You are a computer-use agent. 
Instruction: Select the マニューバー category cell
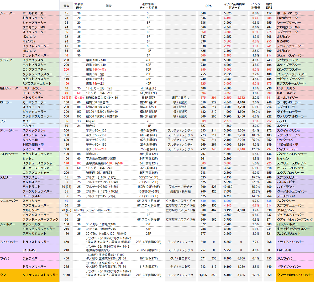[9, 201]
